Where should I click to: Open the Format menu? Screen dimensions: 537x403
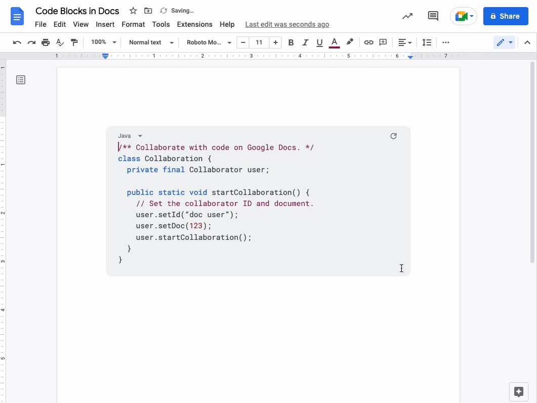133,24
